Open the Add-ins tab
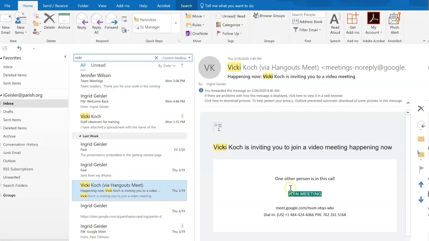This screenshot has height=241, width=429. coord(123,6)
